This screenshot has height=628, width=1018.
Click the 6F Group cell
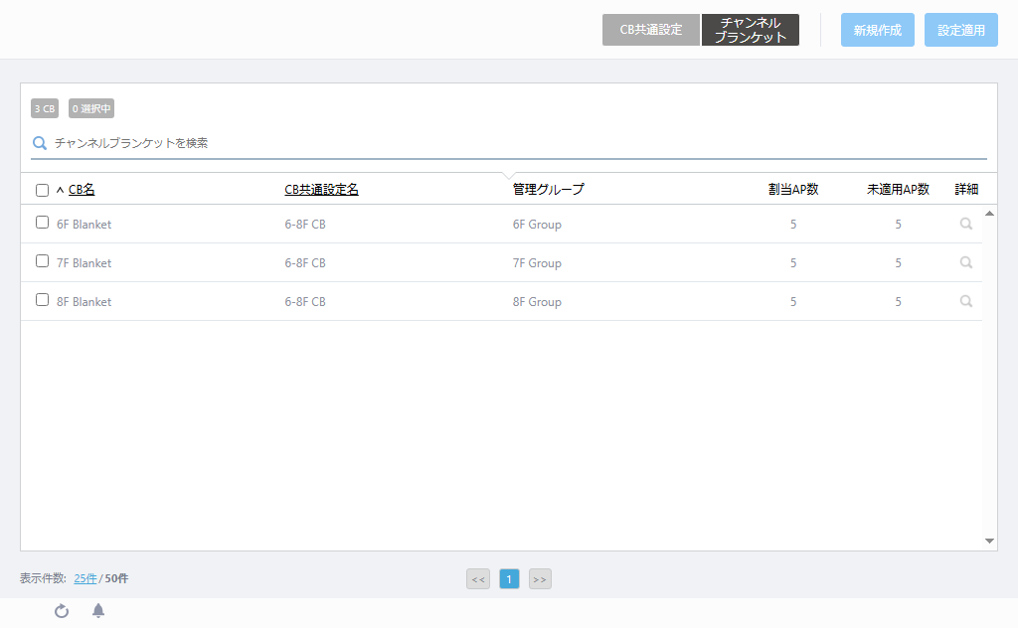pyautogui.click(x=537, y=225)
